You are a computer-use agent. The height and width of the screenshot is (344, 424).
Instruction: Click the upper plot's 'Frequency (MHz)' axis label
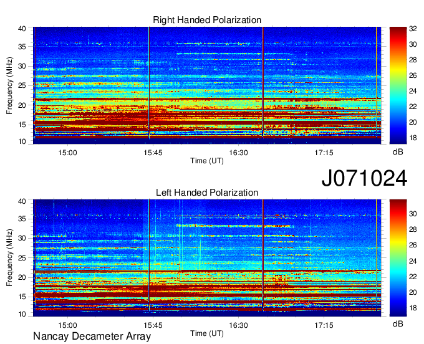(9, 85)
